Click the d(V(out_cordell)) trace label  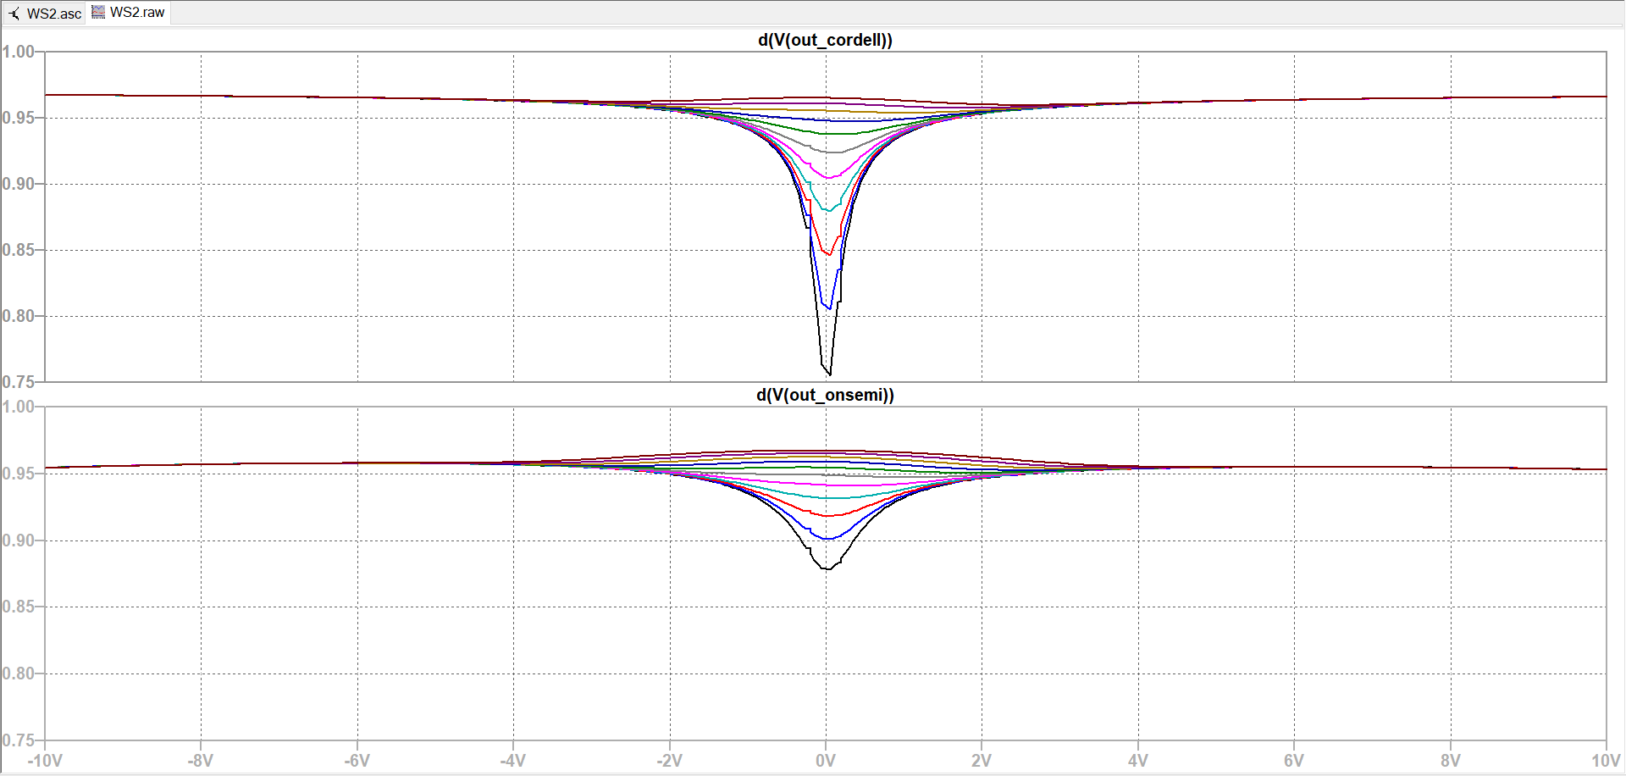pos(825,40)
